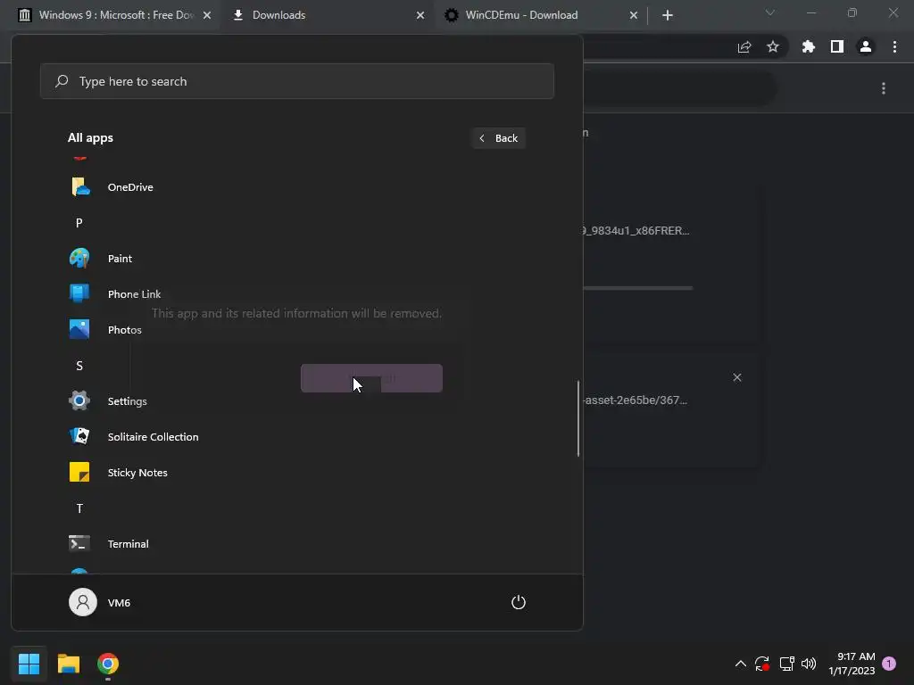Remove the asset-2e65be download entry
Viewport: 914px width, 685px height.
tap(736, 377)
